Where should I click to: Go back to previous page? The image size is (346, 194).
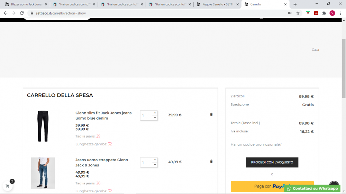(x=6, y=13)
